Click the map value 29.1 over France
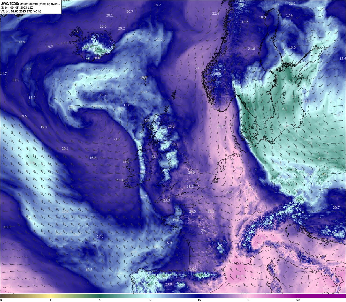Viewport: 346px width, 302px height. 204,231
